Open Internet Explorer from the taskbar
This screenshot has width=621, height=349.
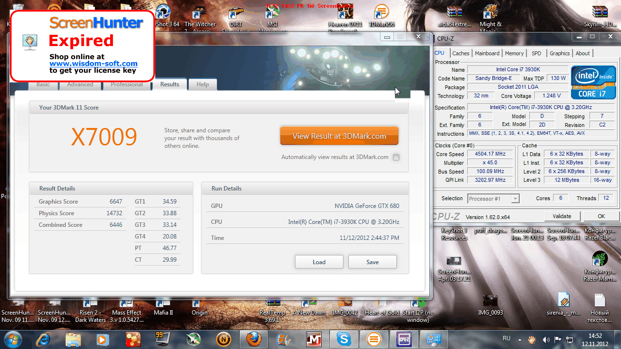click(x=43, y=339)
